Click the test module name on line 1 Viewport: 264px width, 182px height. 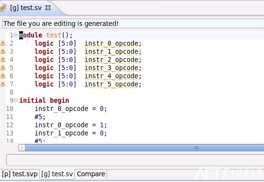click(54, 35)
